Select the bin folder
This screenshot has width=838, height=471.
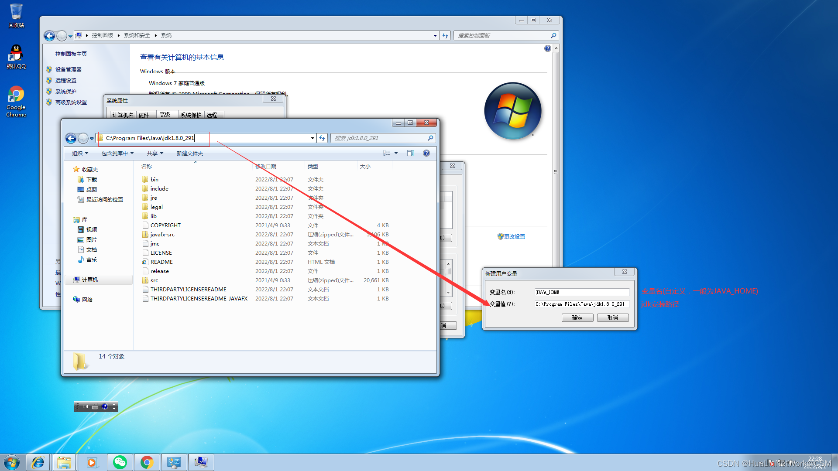[155, 180]
